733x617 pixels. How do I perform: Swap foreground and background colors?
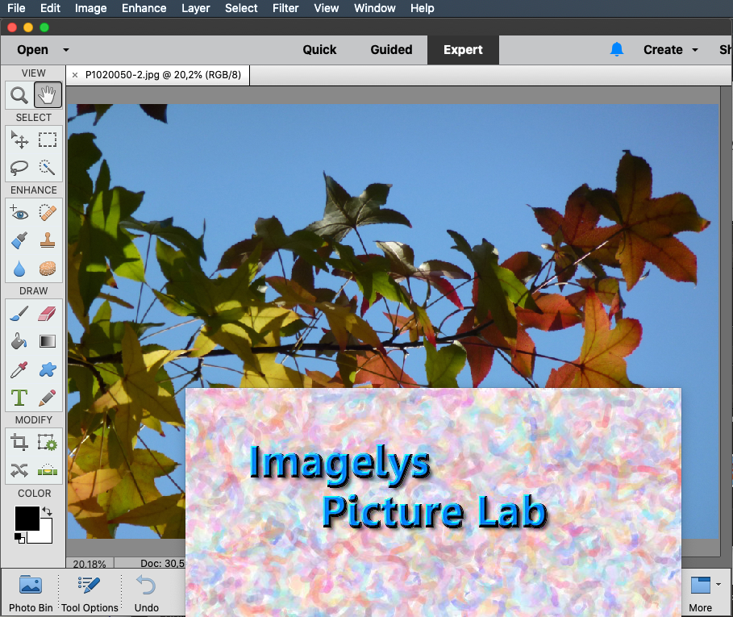point(47,511)
